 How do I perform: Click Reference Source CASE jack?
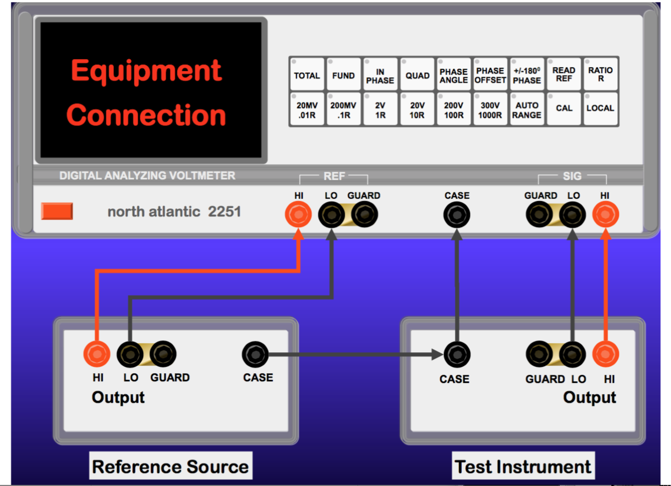point(255,354)
